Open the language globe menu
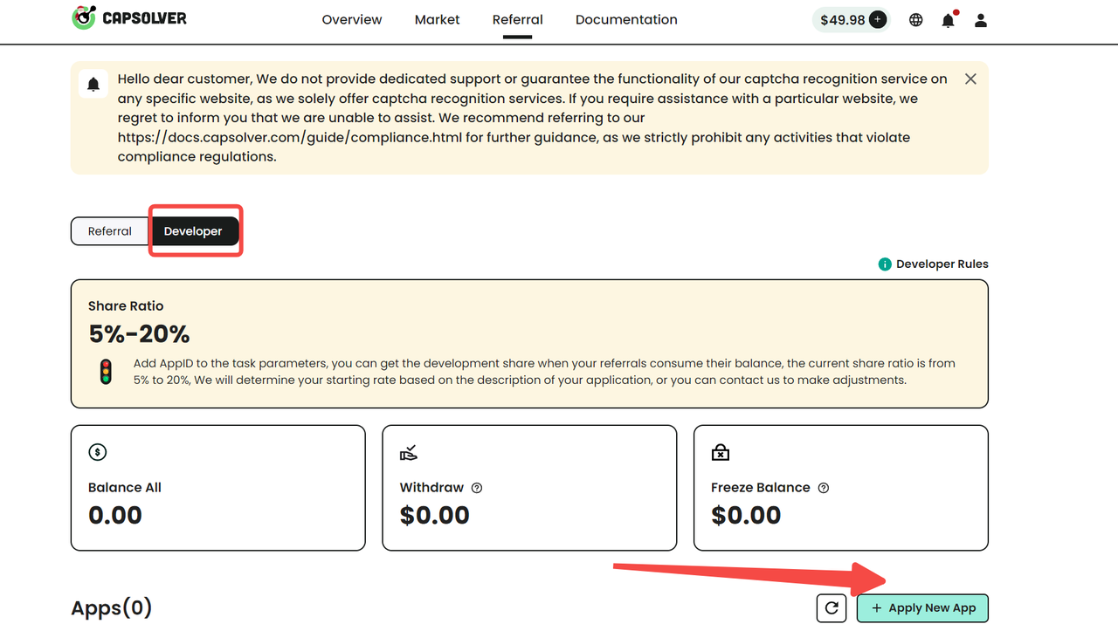This screenshot has width=1118, height=624. pyautogui.click(x=915, y=20)
